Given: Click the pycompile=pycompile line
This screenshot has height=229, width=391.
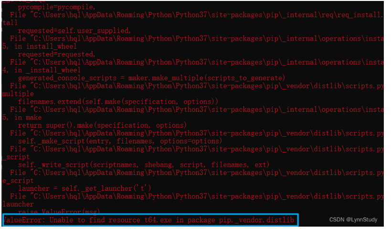Looking at the screenshot, I should tap(57, 7).
